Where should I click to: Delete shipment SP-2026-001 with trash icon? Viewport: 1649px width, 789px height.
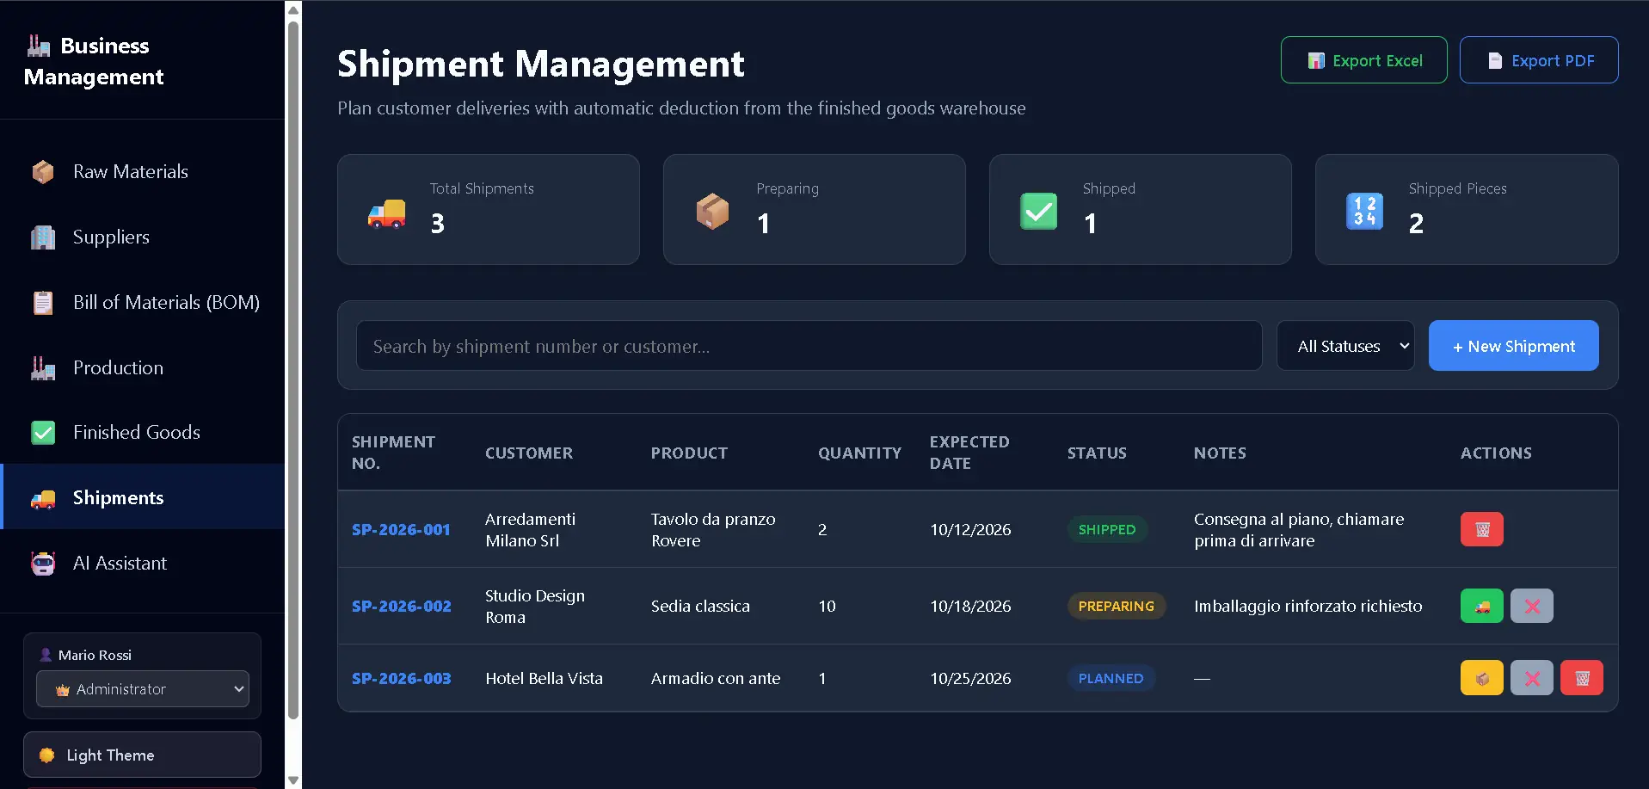click(x=1481, y=529)
